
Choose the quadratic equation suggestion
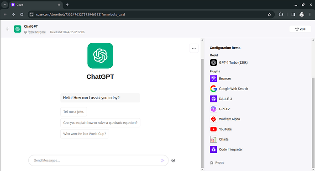(100, 123)
